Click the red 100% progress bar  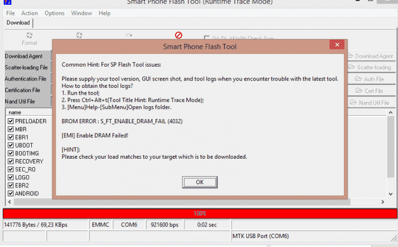[x=200, y=213]
